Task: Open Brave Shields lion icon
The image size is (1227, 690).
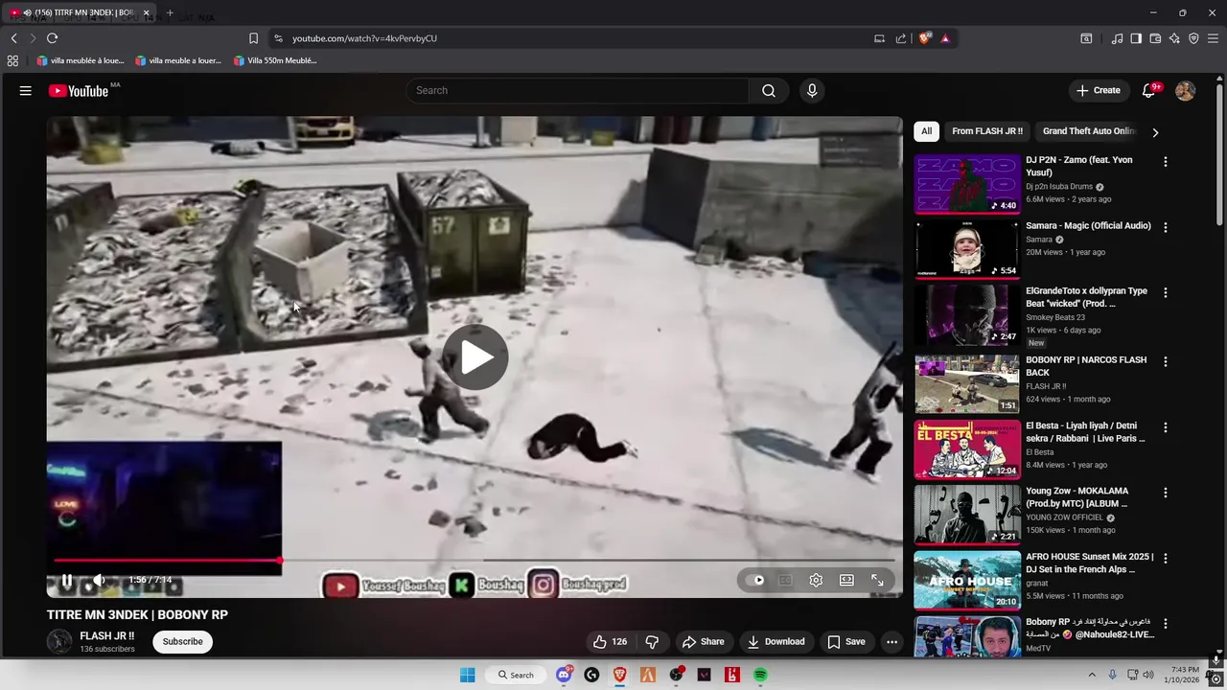Action: (x=924, y=38)
